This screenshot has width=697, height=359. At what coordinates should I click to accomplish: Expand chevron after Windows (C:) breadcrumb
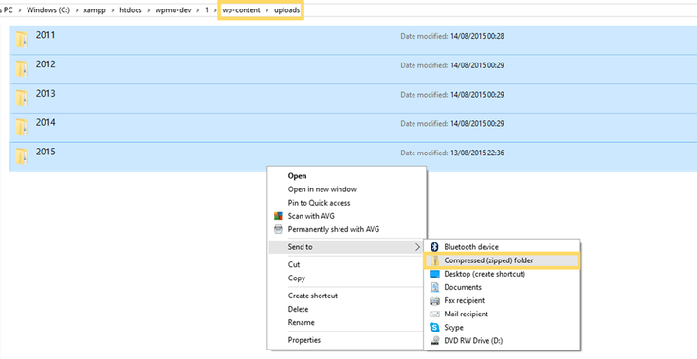pyautogui.click(x=77, y=9)
